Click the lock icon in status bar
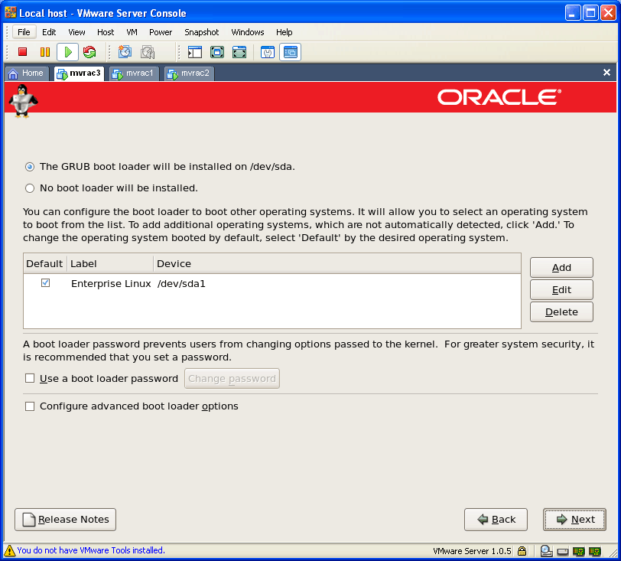621x561 pixels. point(522,550)
